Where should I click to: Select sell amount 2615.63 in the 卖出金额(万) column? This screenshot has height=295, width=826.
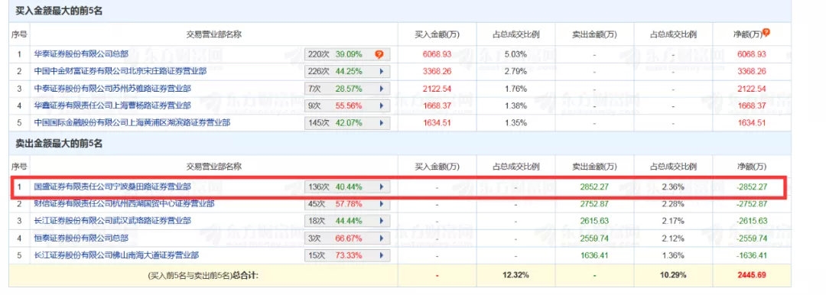pyautogui.click(x=595, y=222)
